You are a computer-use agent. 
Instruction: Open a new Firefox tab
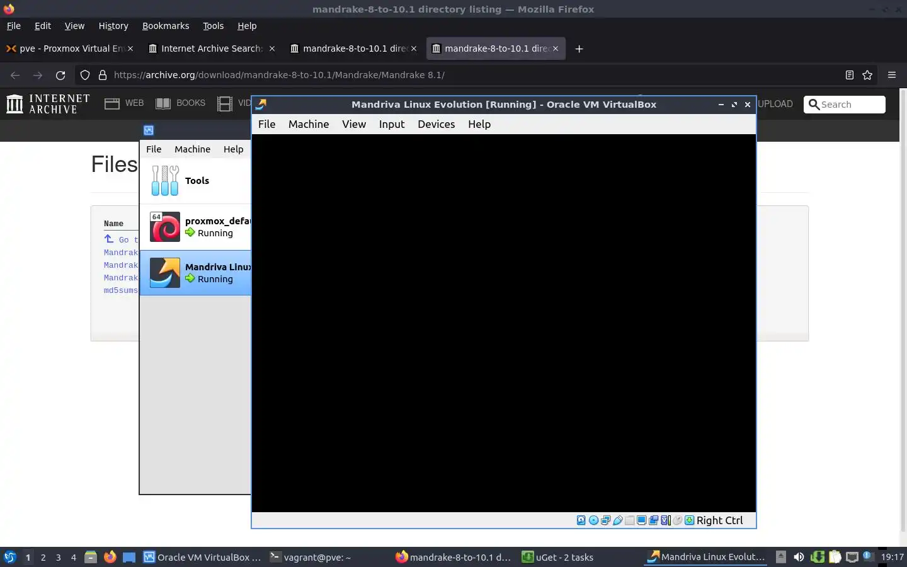[x=579, y=49]
